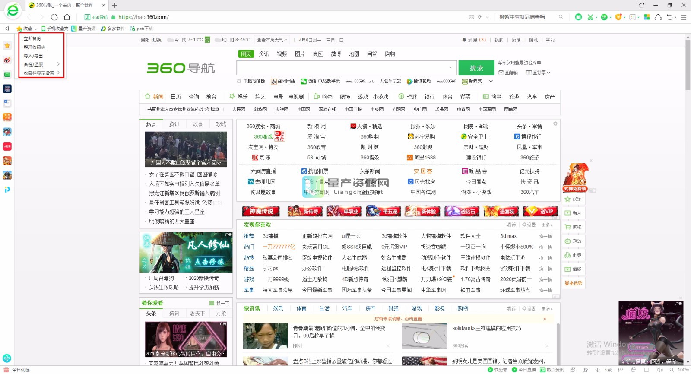Open the lightning speed mode icon
The width and height of the screenshot is (691, 374).
tap(479, 17)
